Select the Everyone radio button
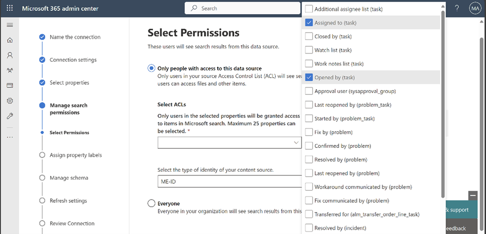This screenshot has height=234, width=486. [x=151, y=203]
